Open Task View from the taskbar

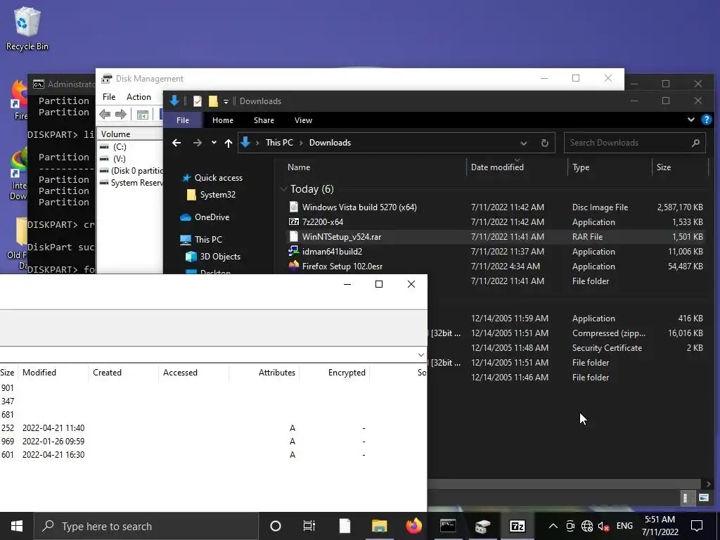pos(309,526)
